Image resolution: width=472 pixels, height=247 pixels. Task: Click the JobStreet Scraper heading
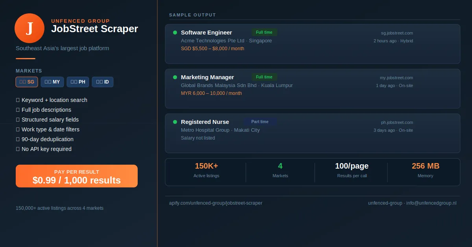[x=94, y=29]
